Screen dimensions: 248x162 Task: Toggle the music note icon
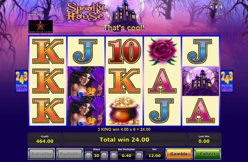tap(207, 7)
